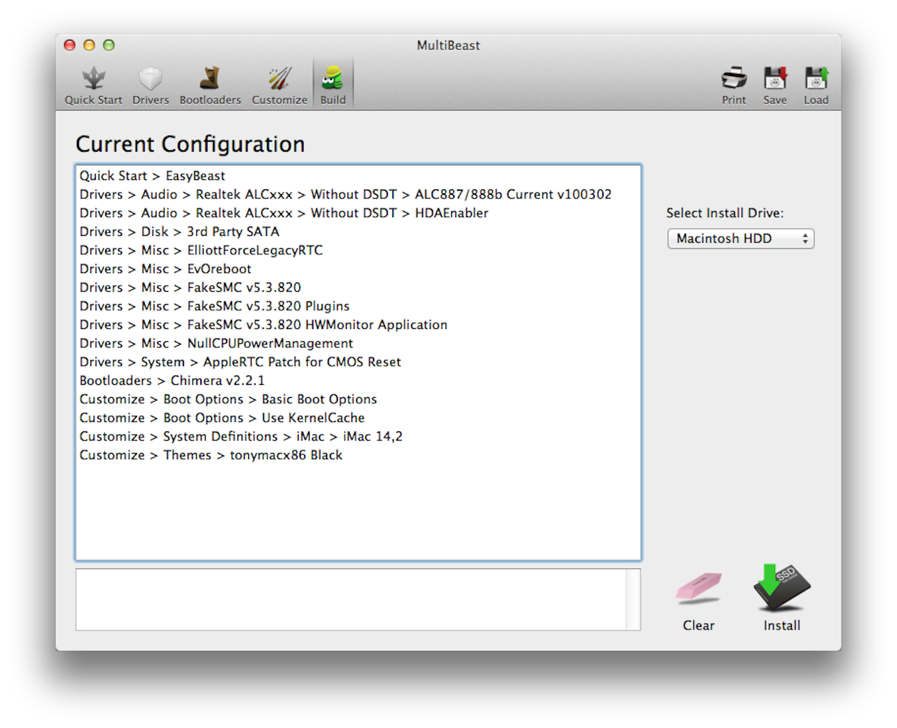Select the NullCPUPowerManagement row
The image size is (897, 728).
358,344
